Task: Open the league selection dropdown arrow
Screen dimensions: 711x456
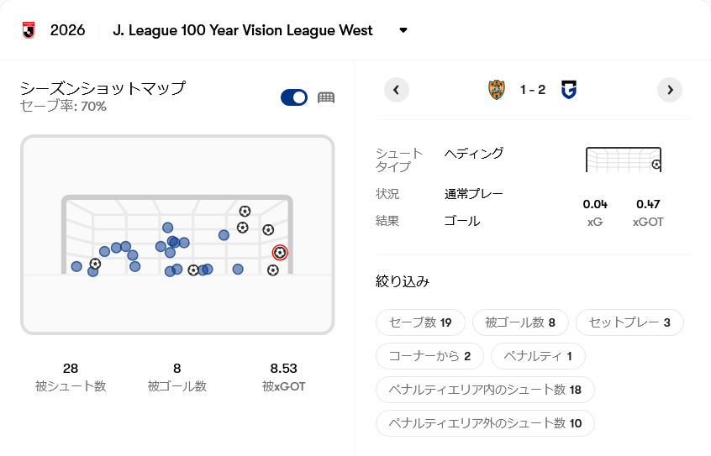Action: click(403, 30)
